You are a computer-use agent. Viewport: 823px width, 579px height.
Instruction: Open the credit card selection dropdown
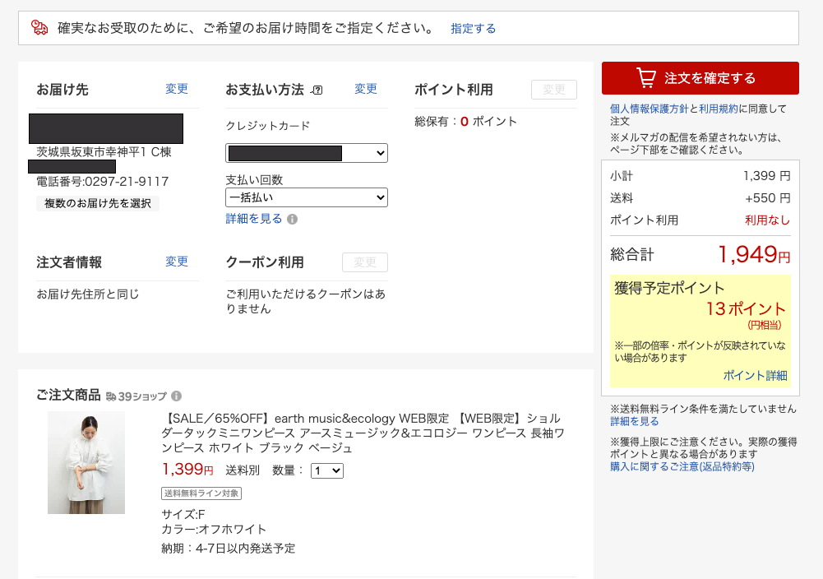point(307,153)
